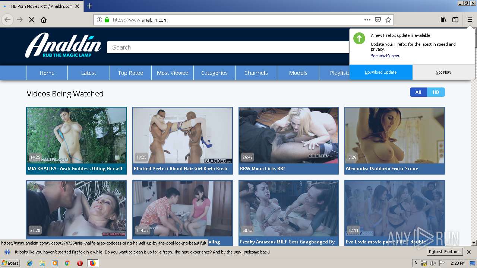Toggle the Firefox sidebar icon
477x268 pixels.
point(455,20)
